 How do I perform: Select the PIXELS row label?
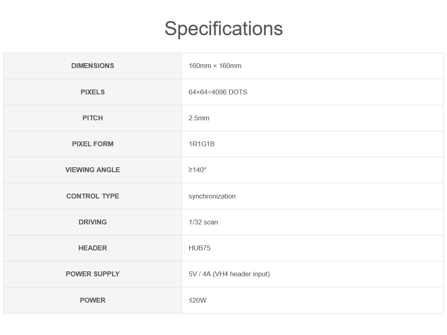[93, 92]
